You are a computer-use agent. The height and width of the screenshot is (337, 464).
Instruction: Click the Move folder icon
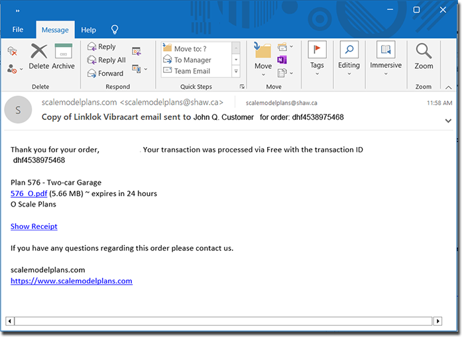[262, 51]
